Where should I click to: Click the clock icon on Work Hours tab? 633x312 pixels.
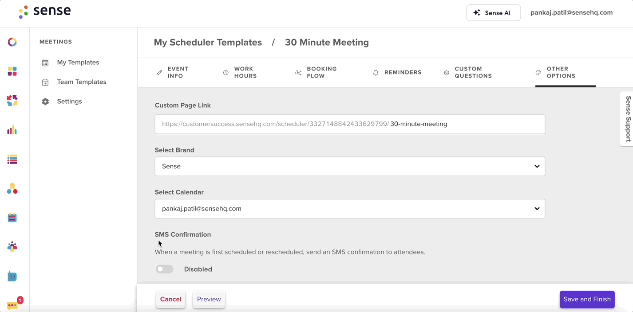tap(226, 73)
